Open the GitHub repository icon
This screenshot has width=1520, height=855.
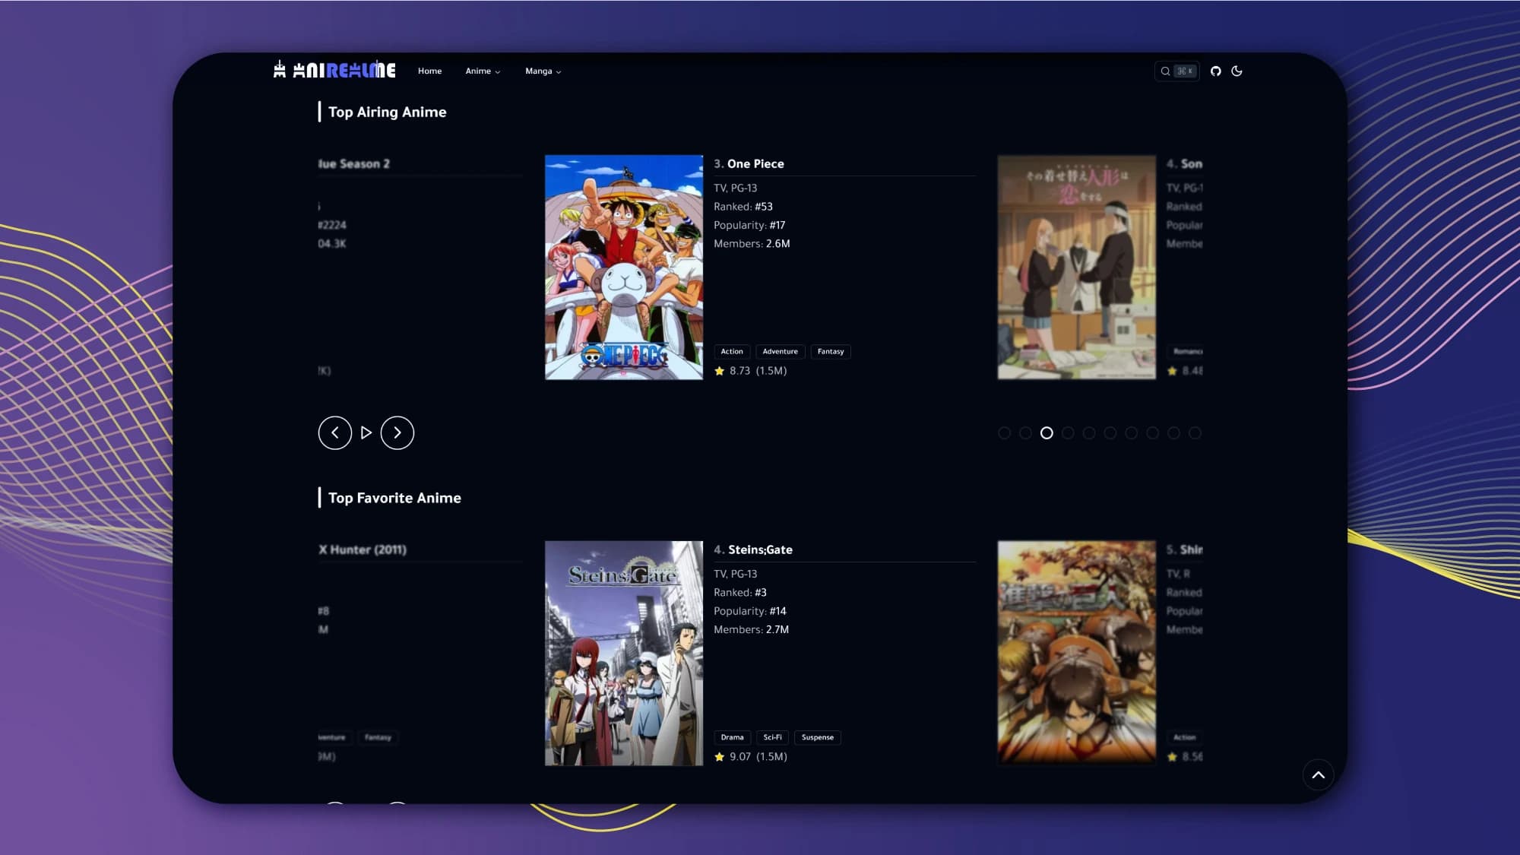click(x=1215, y=71)
